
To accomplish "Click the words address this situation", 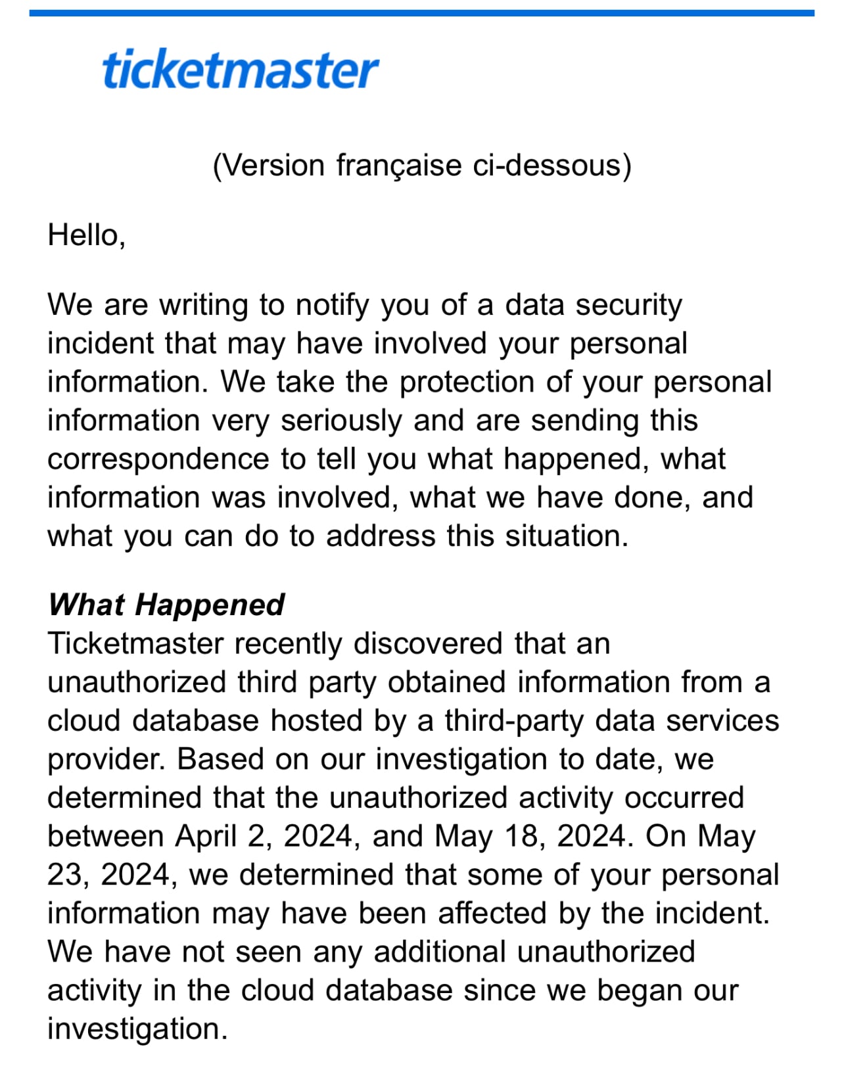I will pos(477,536).
